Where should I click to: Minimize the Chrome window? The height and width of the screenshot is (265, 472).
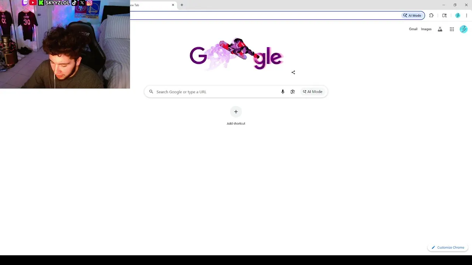tap(444, 5)
